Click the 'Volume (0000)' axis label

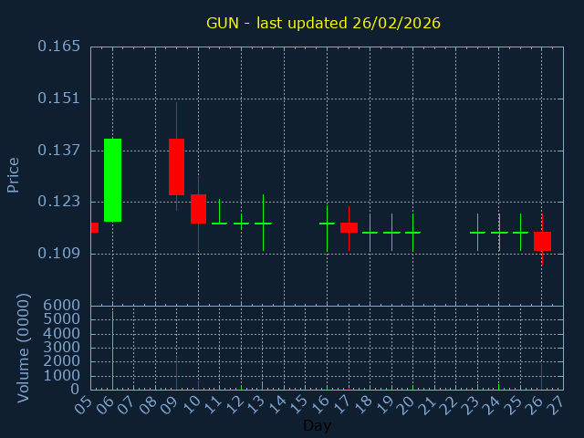(x=24, y=348)
